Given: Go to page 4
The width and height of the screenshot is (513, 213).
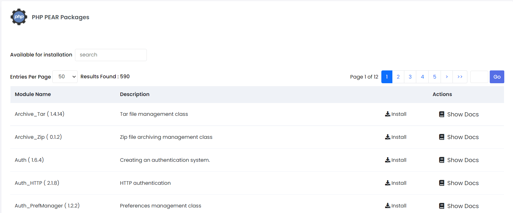Looking at the screenshot, I should 422,77.
